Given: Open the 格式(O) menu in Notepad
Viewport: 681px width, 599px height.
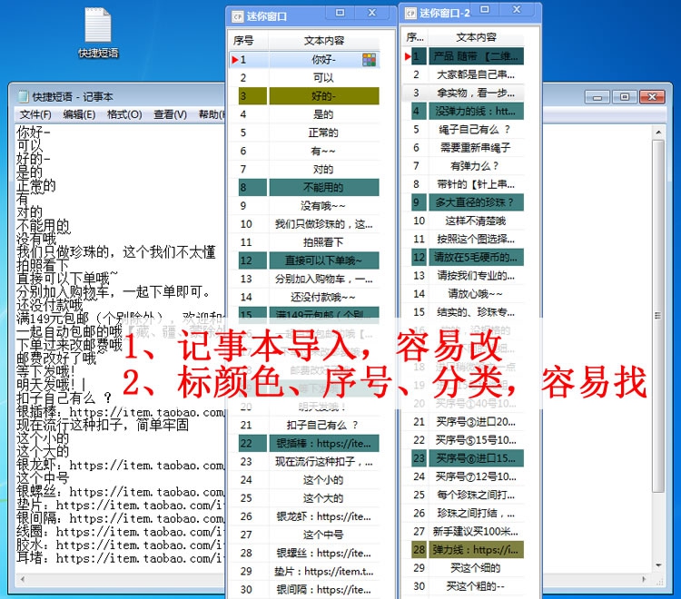Looking at the screenshot, I should click(x=124, y=114).
